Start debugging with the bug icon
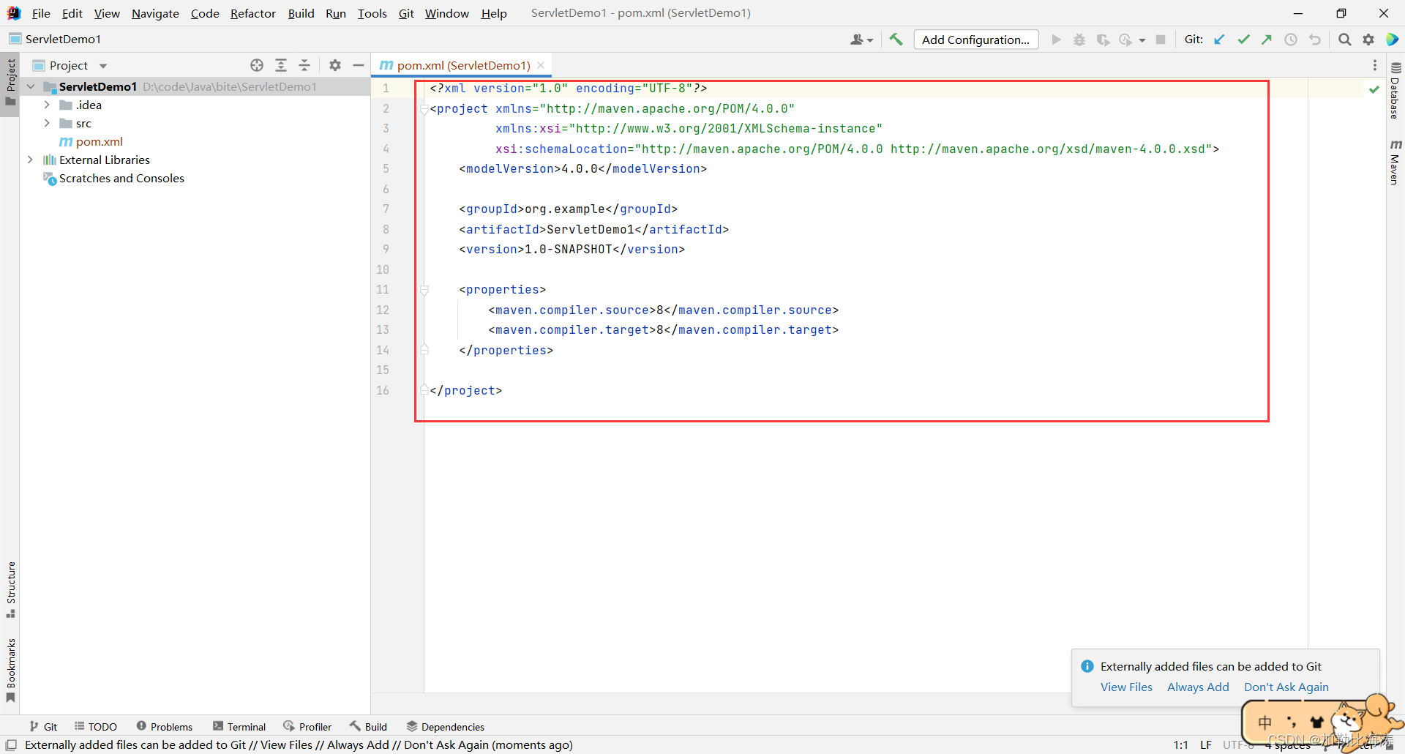This screenshot has height=754, width=1405. [x=1079, y=40]
